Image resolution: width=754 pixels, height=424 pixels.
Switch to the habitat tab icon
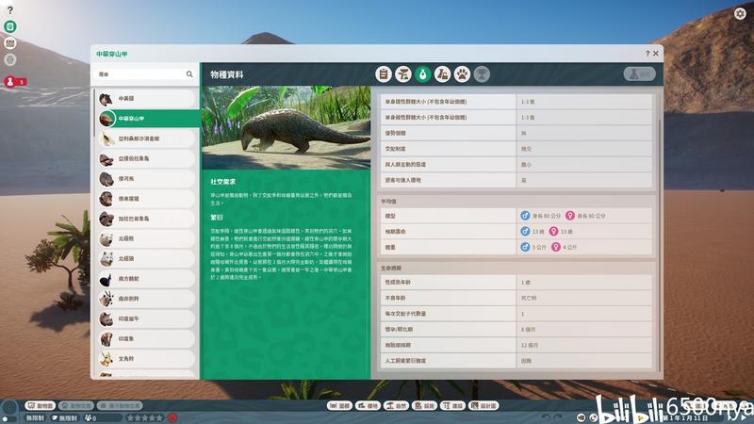(x=403, y=74)
